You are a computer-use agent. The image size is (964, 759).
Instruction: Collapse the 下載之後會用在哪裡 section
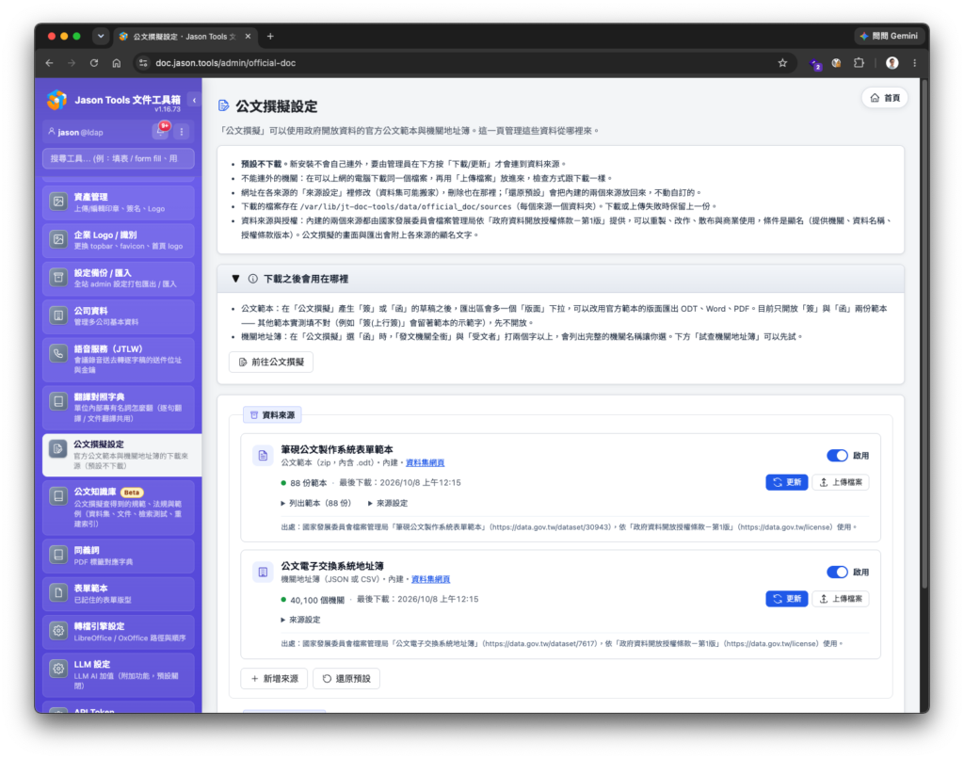pos(235,279)
